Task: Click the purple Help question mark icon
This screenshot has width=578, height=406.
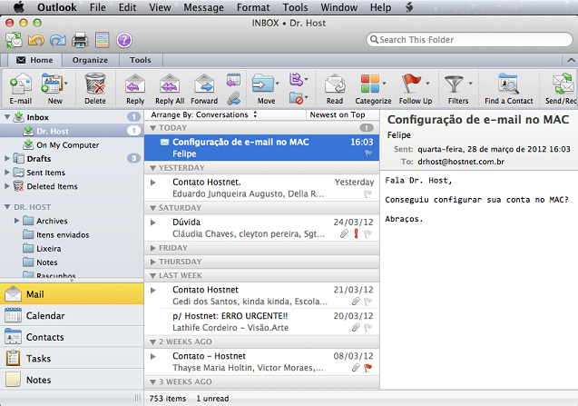Action: tap(124, 40)
